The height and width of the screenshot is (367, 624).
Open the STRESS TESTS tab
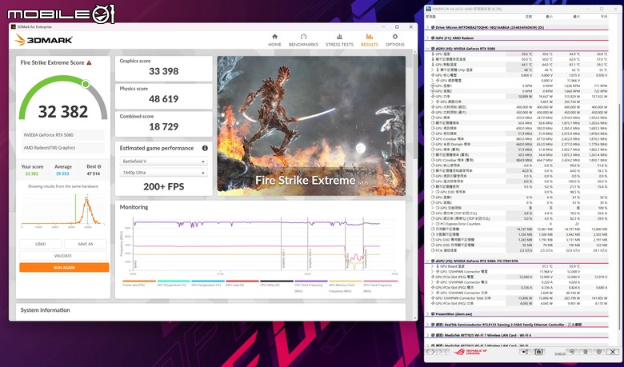(339, 40)
